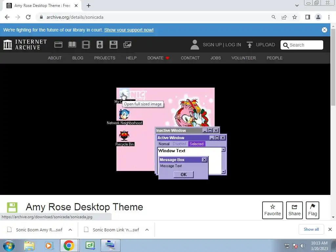
Task: Click the user avatar icon beside SIGN UP
Action: click(195, 45)
